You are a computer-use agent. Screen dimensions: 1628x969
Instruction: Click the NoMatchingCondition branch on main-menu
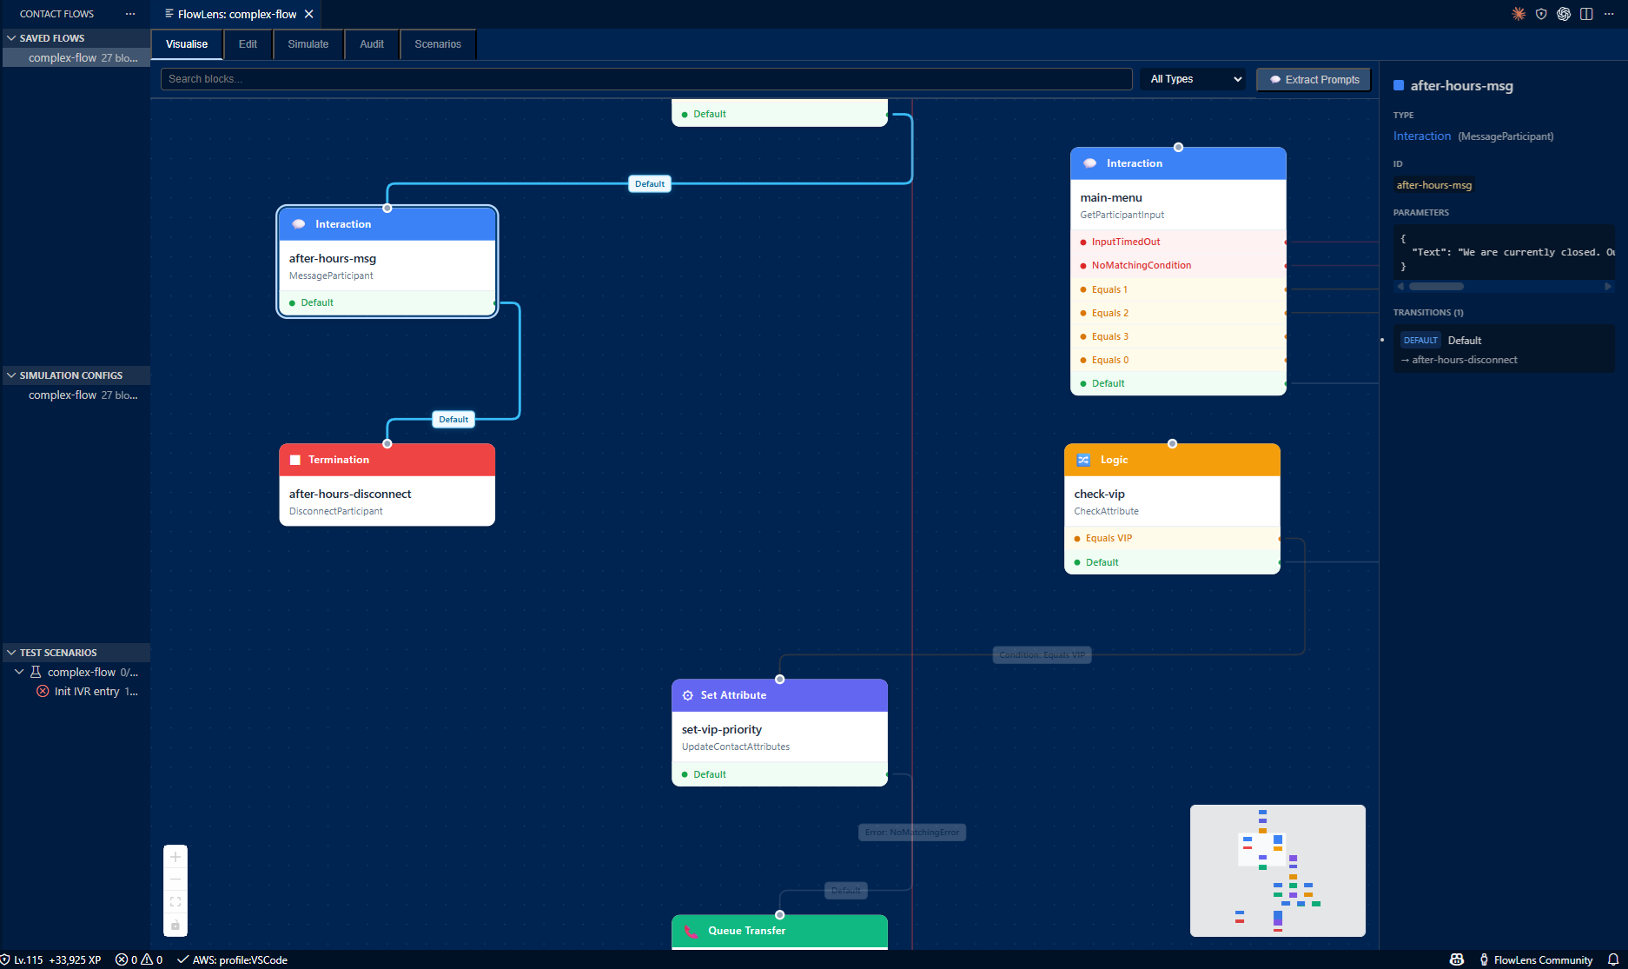tap(1178, 265)
